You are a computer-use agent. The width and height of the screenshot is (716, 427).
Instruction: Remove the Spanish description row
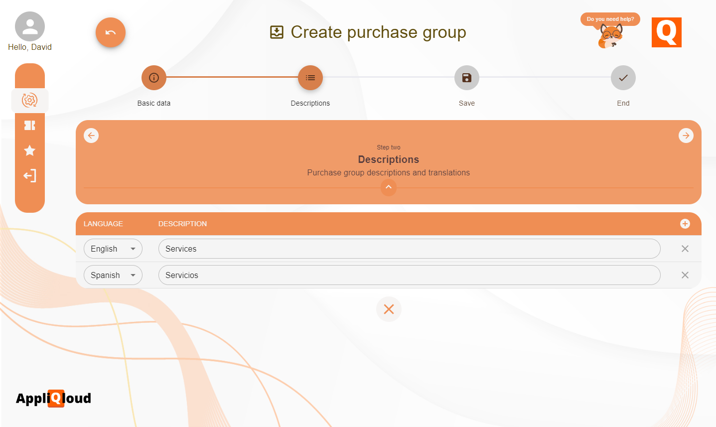[685, 275]
